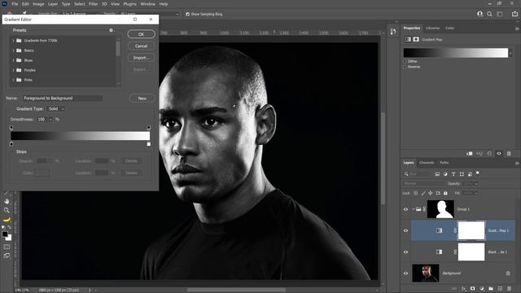
Task: Filter layers by type (text) layers
Action: click(453, 173)
